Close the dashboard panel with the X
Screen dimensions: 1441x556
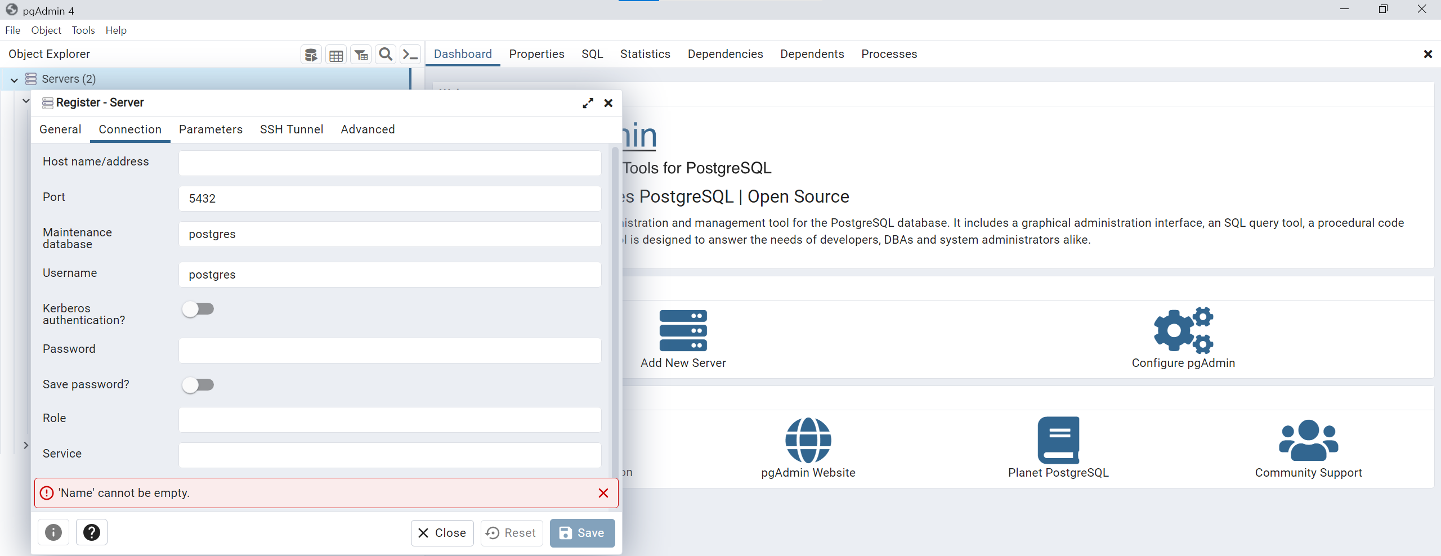coord(1427,54)
